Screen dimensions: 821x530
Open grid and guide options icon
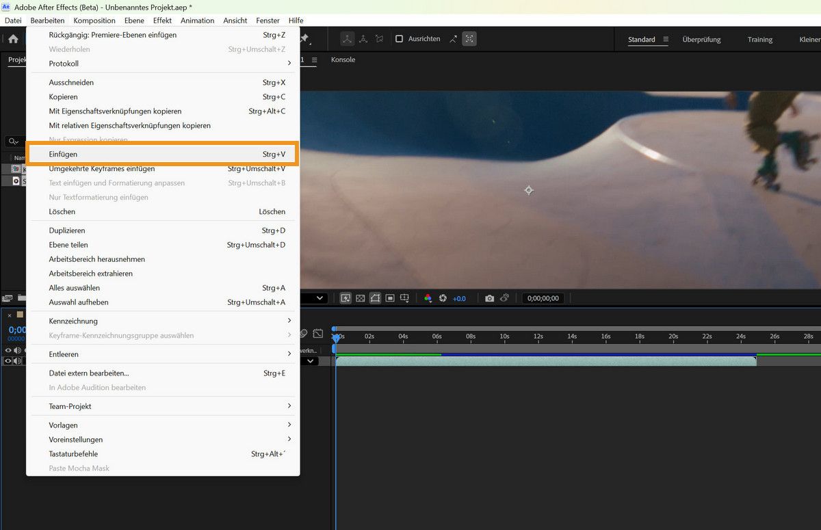[x=404, y=298]
